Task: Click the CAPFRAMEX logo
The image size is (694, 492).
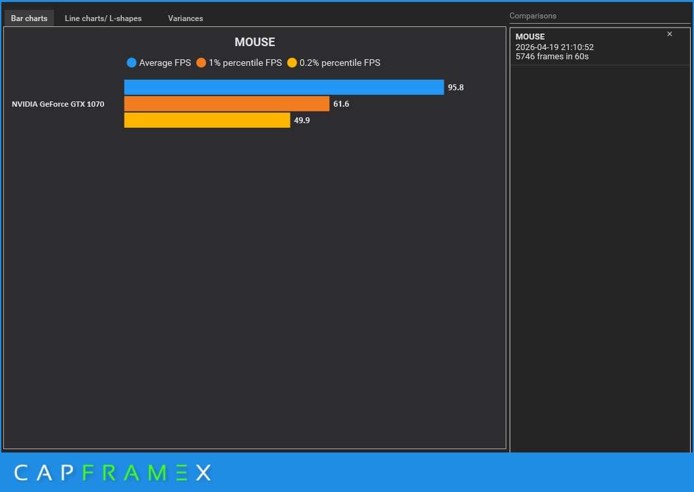Action: 113,473
